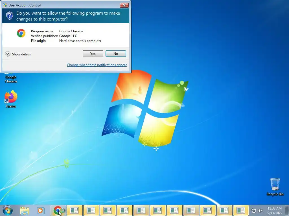Open the volume speaker tray icon

pos(260,211)
